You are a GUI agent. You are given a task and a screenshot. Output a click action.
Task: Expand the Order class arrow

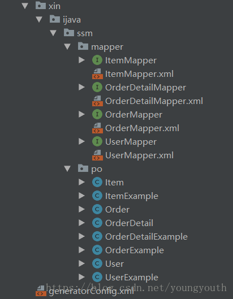(81, 209)
